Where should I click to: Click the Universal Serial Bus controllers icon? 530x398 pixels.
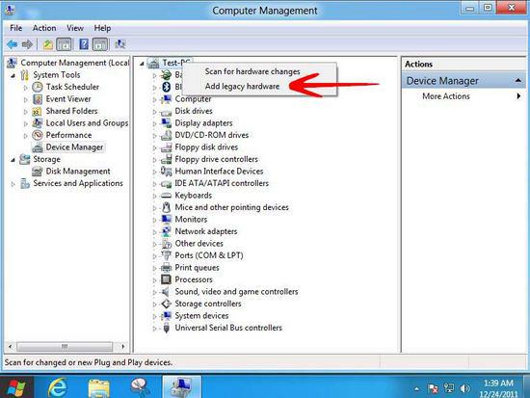(166, 328)
